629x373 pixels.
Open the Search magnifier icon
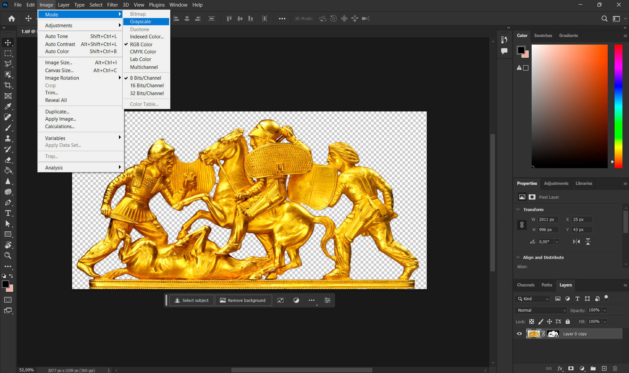click(604, 19)
